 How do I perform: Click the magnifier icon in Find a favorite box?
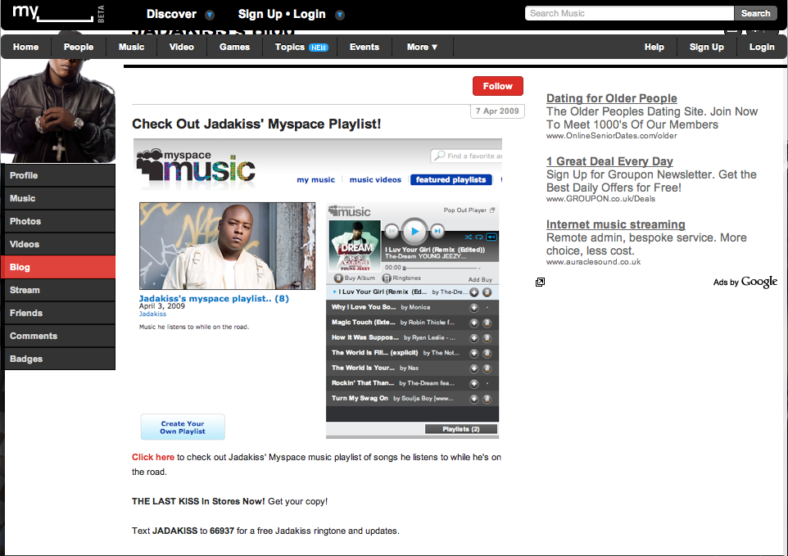(440, 156)
